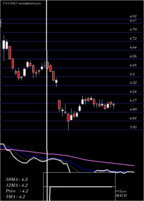Click the 4.24 price axis label

(133, 92)
